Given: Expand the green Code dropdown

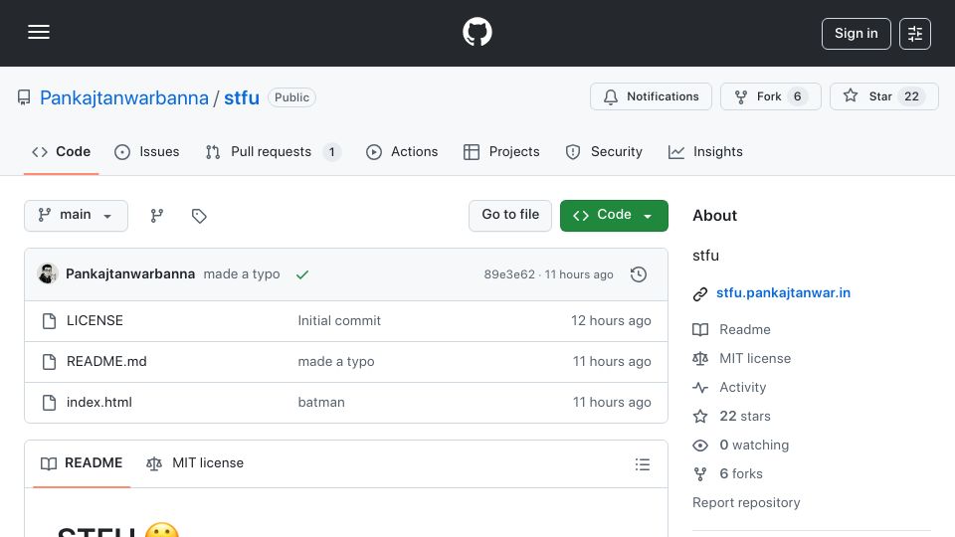Looking at the screenshot, I should coord(614,216).
